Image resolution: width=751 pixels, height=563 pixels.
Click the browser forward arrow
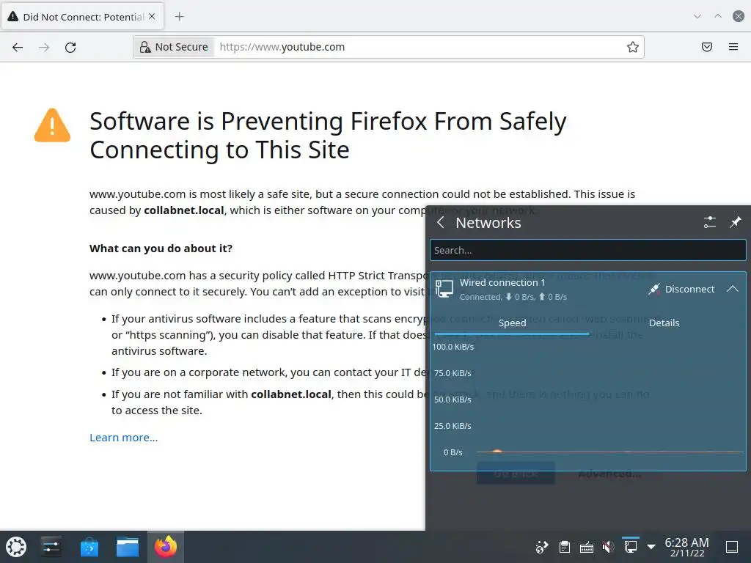click(x=44, y=47)
